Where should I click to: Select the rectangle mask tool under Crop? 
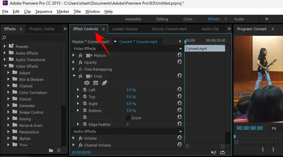pyautogui.click(x=96, y=83)
